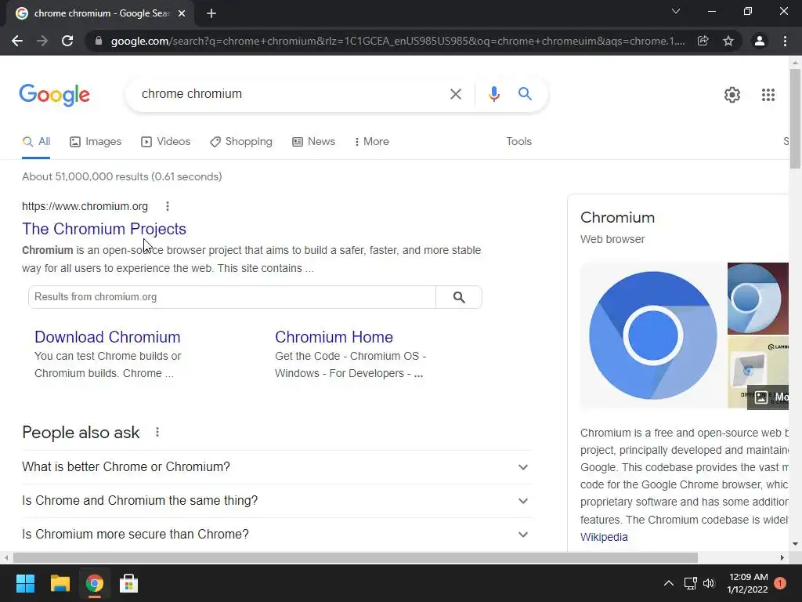Open File Explorer from taskbar

coord(60,583)
